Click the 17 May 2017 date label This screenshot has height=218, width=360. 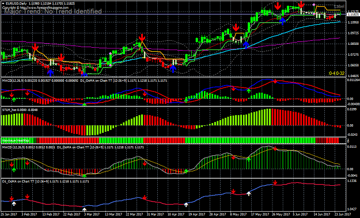click(x=259, y=215)
